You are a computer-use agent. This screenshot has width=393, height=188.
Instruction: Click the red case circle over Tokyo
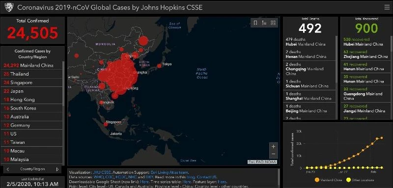pyautogui.click(x=159, y=66)
